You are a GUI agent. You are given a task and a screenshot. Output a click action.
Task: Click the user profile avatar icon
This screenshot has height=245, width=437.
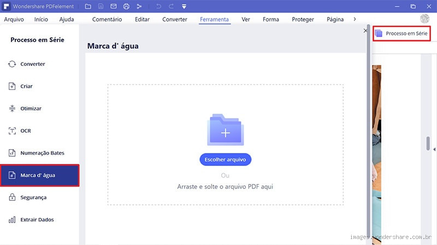pos(424,19)
